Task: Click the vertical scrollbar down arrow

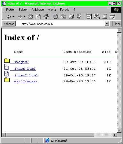Action: point(119,130)
